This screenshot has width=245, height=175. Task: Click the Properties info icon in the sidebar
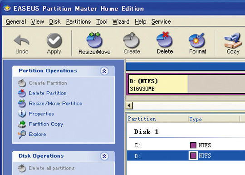point(22,114)
